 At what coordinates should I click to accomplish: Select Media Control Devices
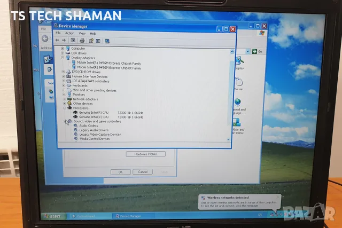coord(95,139)
